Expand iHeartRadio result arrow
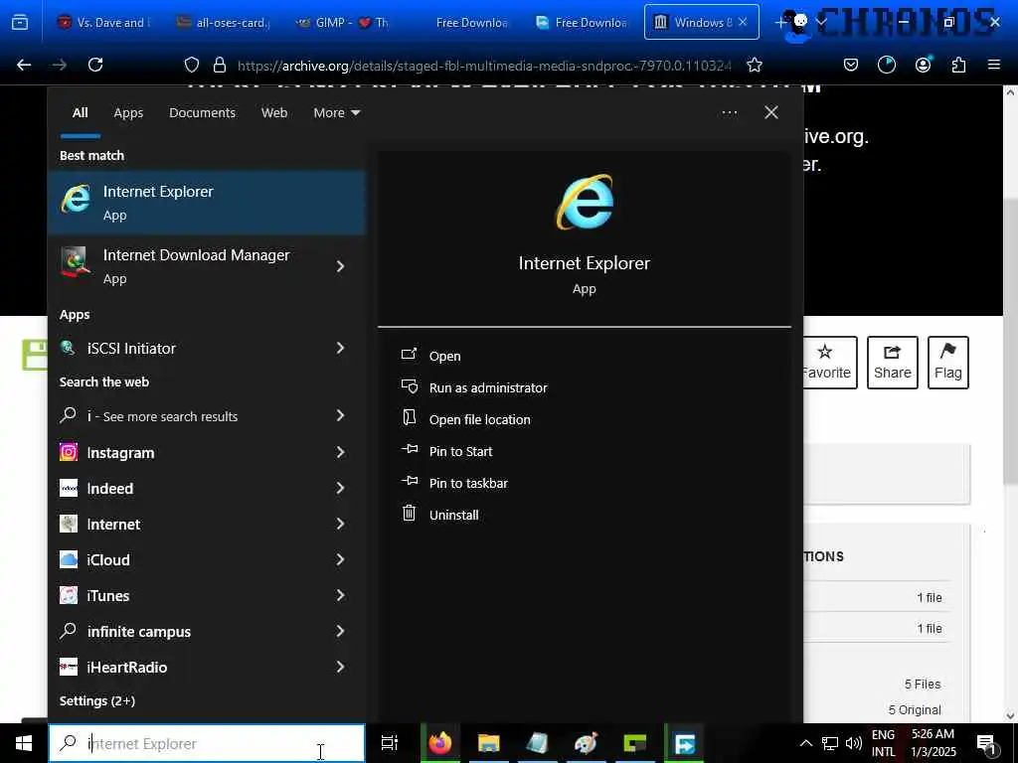The width and height of the screenshot is (1018, 763). pyautogui.click(x=341, y=667)
